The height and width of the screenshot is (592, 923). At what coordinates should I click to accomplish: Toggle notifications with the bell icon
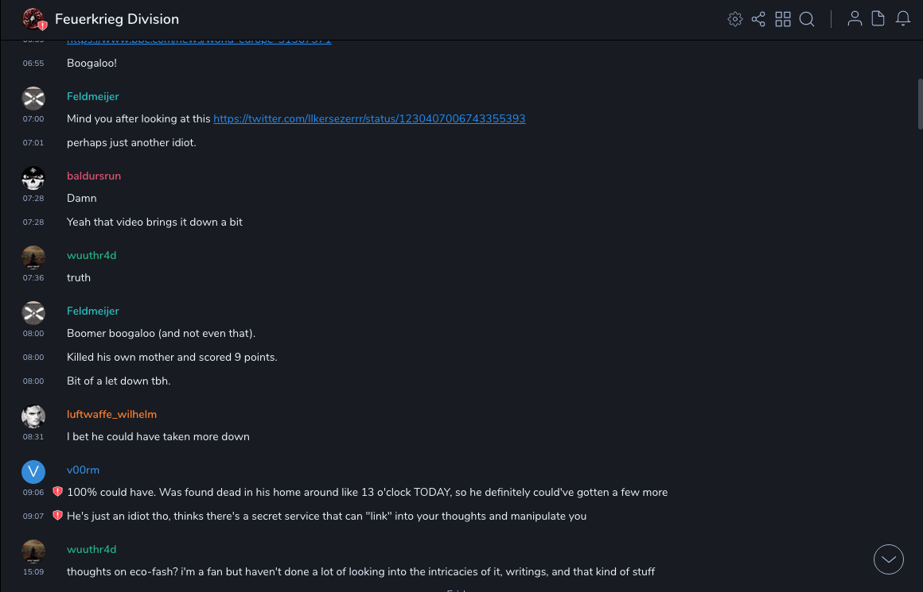tap(903, 19)
